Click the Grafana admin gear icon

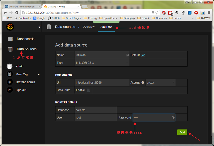[10, 82]
